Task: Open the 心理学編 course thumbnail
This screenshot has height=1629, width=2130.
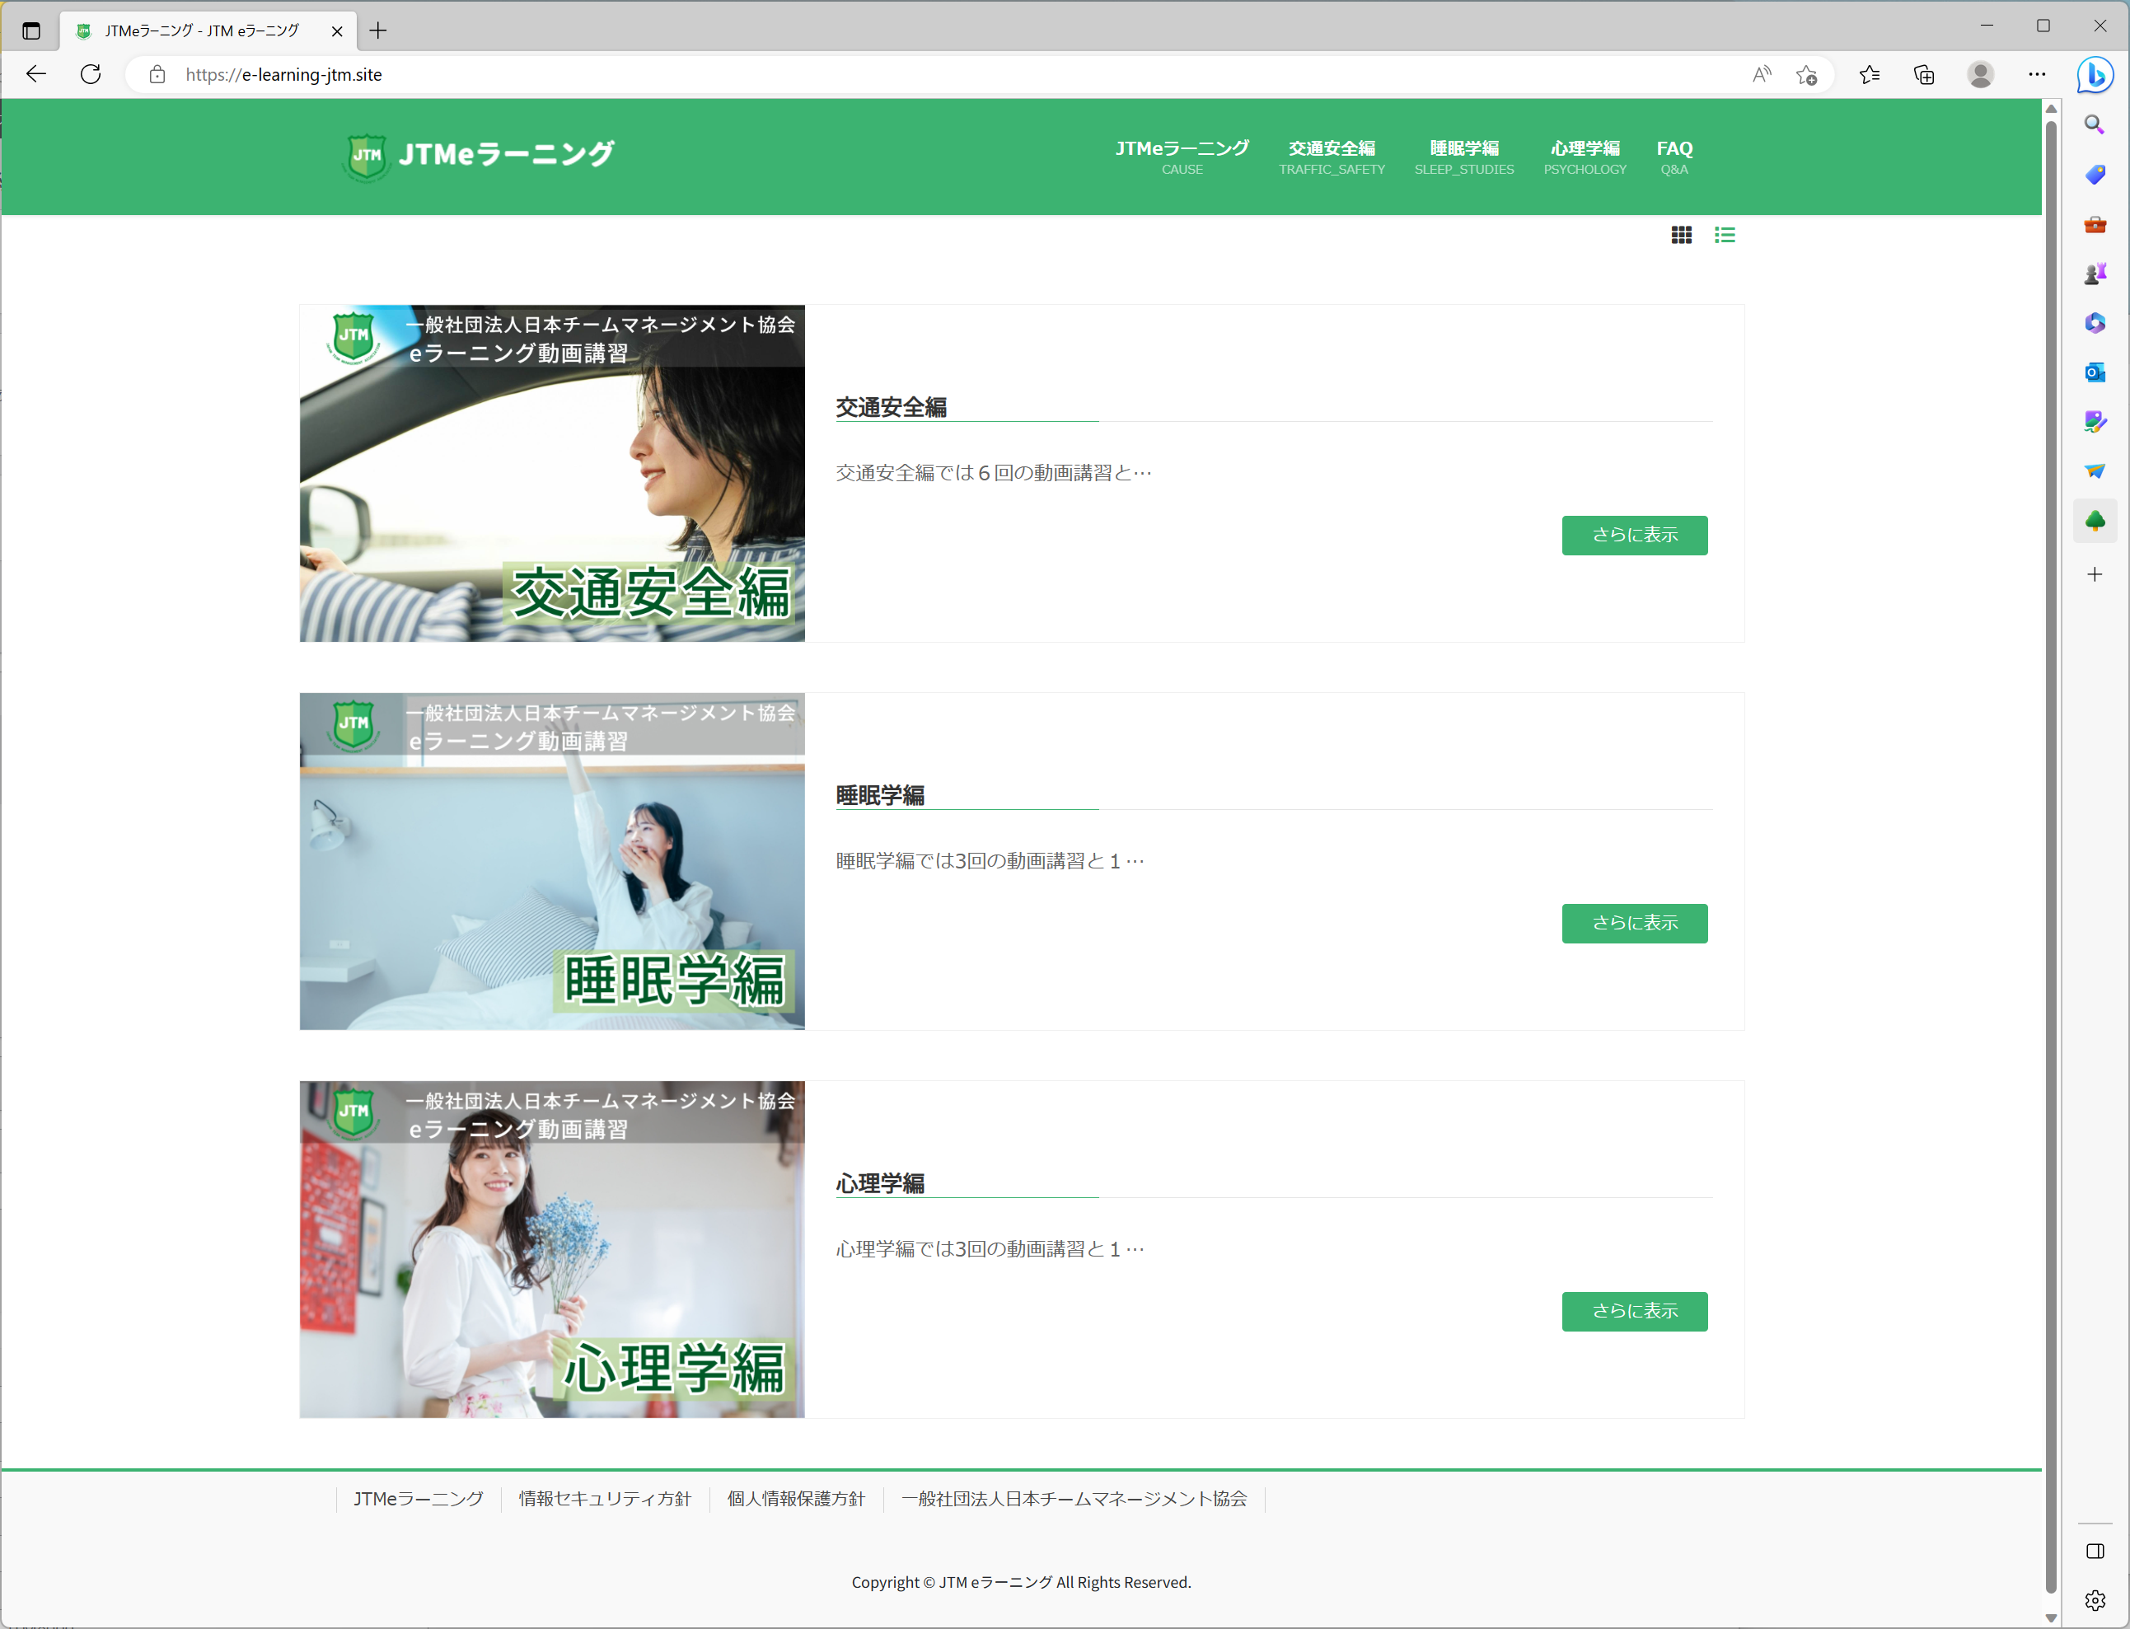Action: pos(551,1249)
